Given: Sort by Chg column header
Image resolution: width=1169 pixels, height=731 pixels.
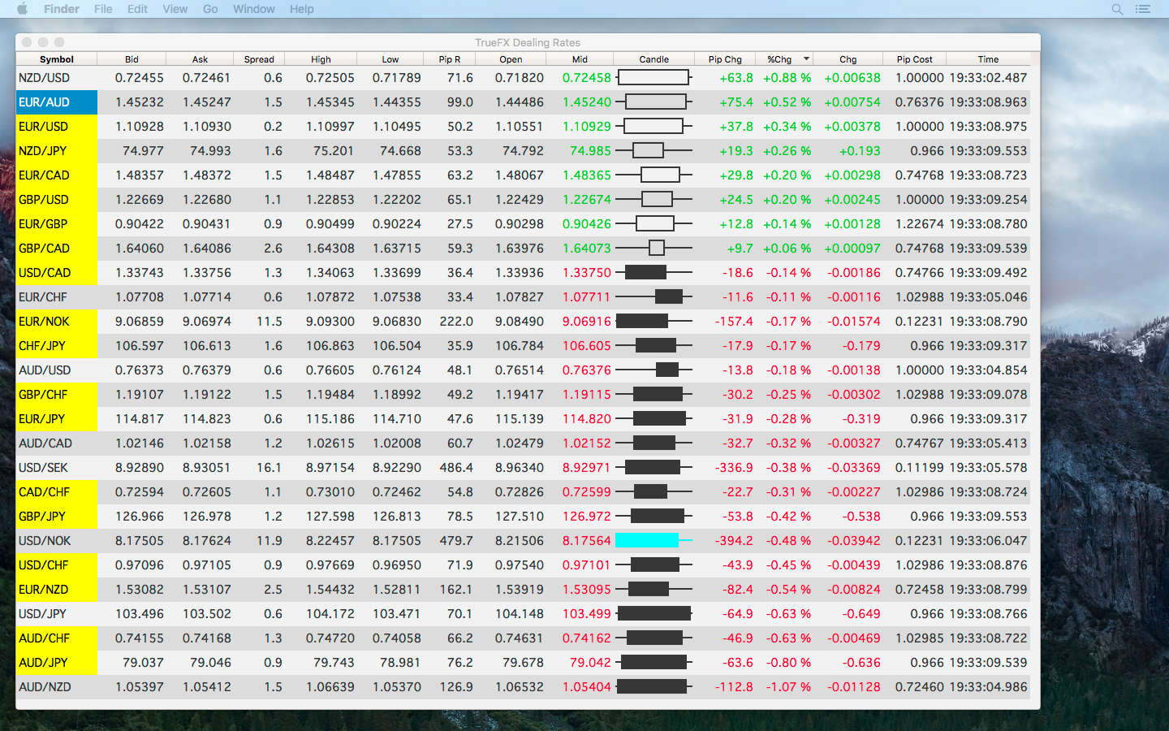Looking at the screenshot, I should (848, 59).
